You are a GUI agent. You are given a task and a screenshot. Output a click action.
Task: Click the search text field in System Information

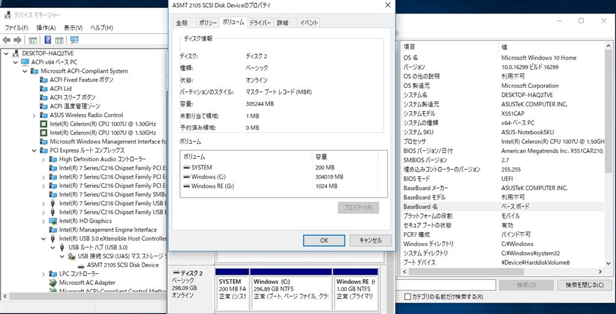[445, 285]
